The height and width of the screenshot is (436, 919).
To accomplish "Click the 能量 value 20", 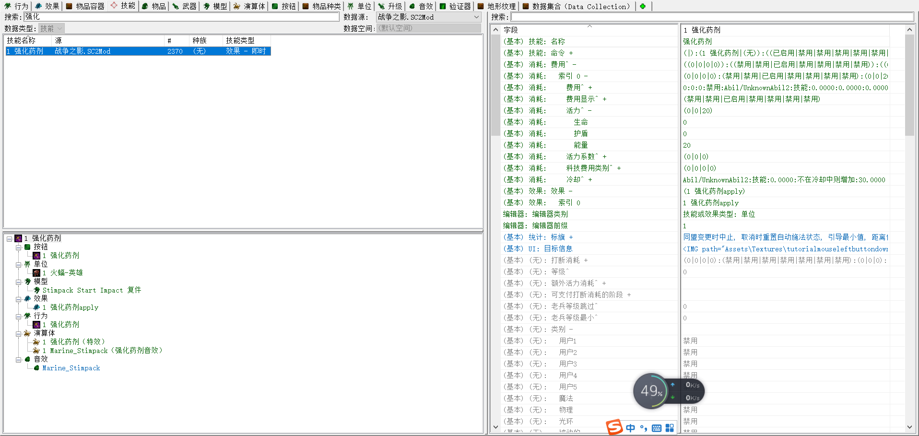I will tap(687, 145).
